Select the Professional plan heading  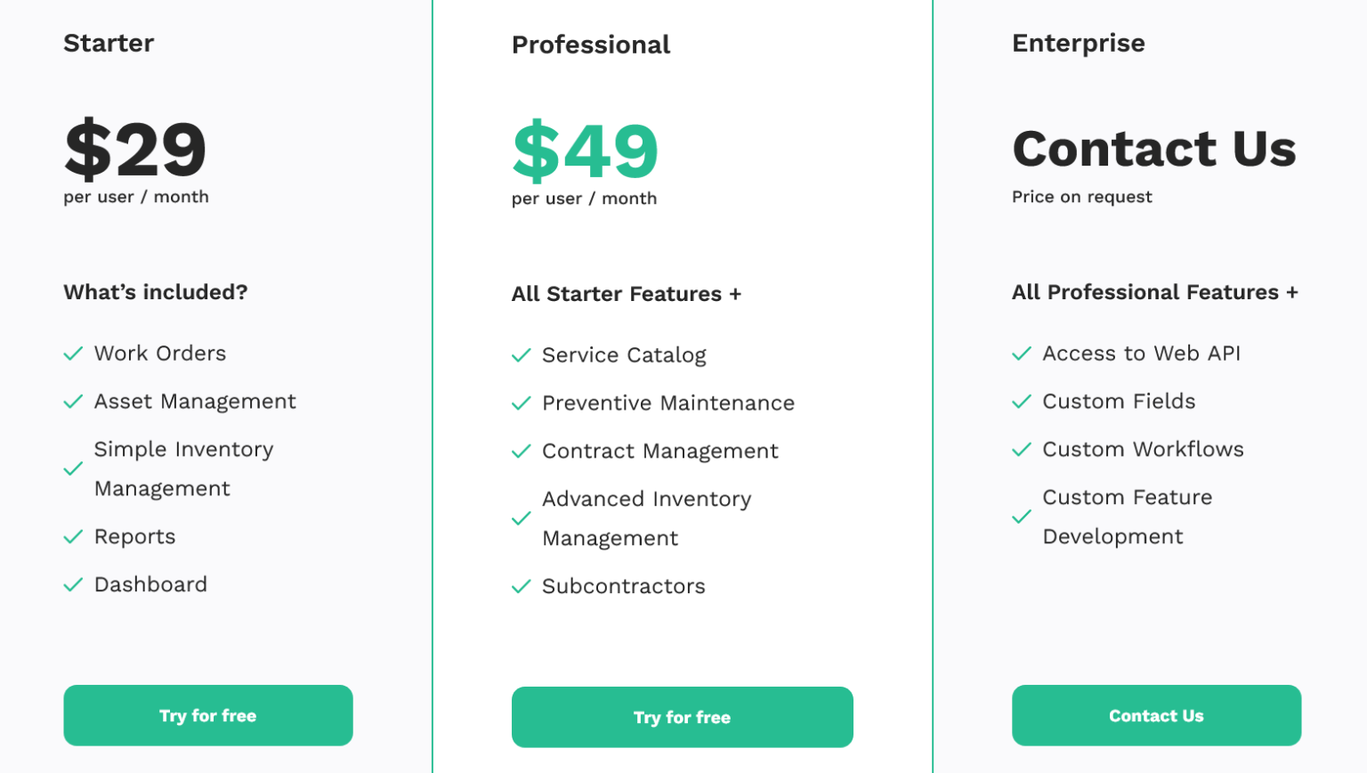point(591,45)
